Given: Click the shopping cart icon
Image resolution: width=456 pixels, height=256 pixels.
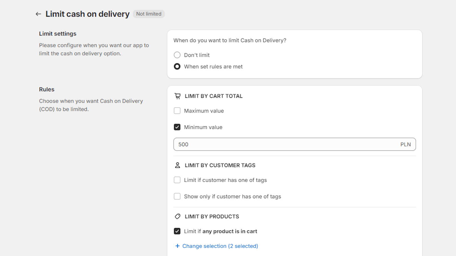Looking at the screenshot, I should coord(177,96).
